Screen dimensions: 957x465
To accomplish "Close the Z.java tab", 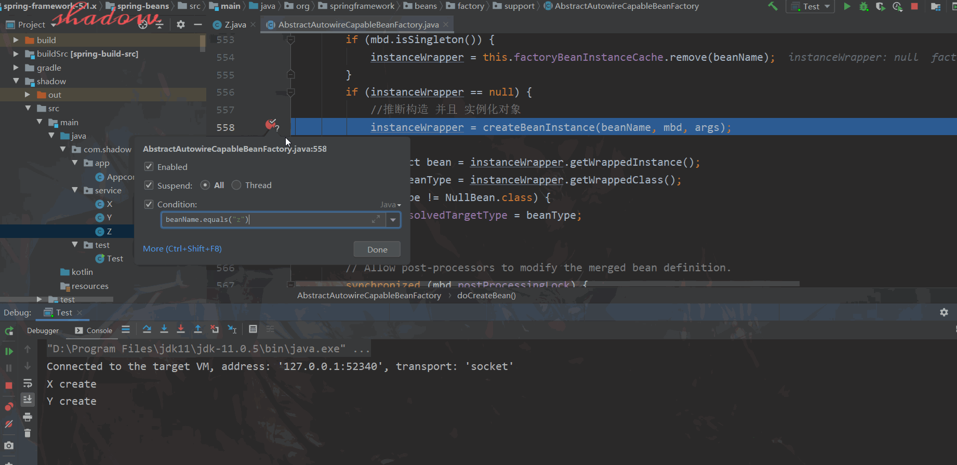I will pos(253,24).
